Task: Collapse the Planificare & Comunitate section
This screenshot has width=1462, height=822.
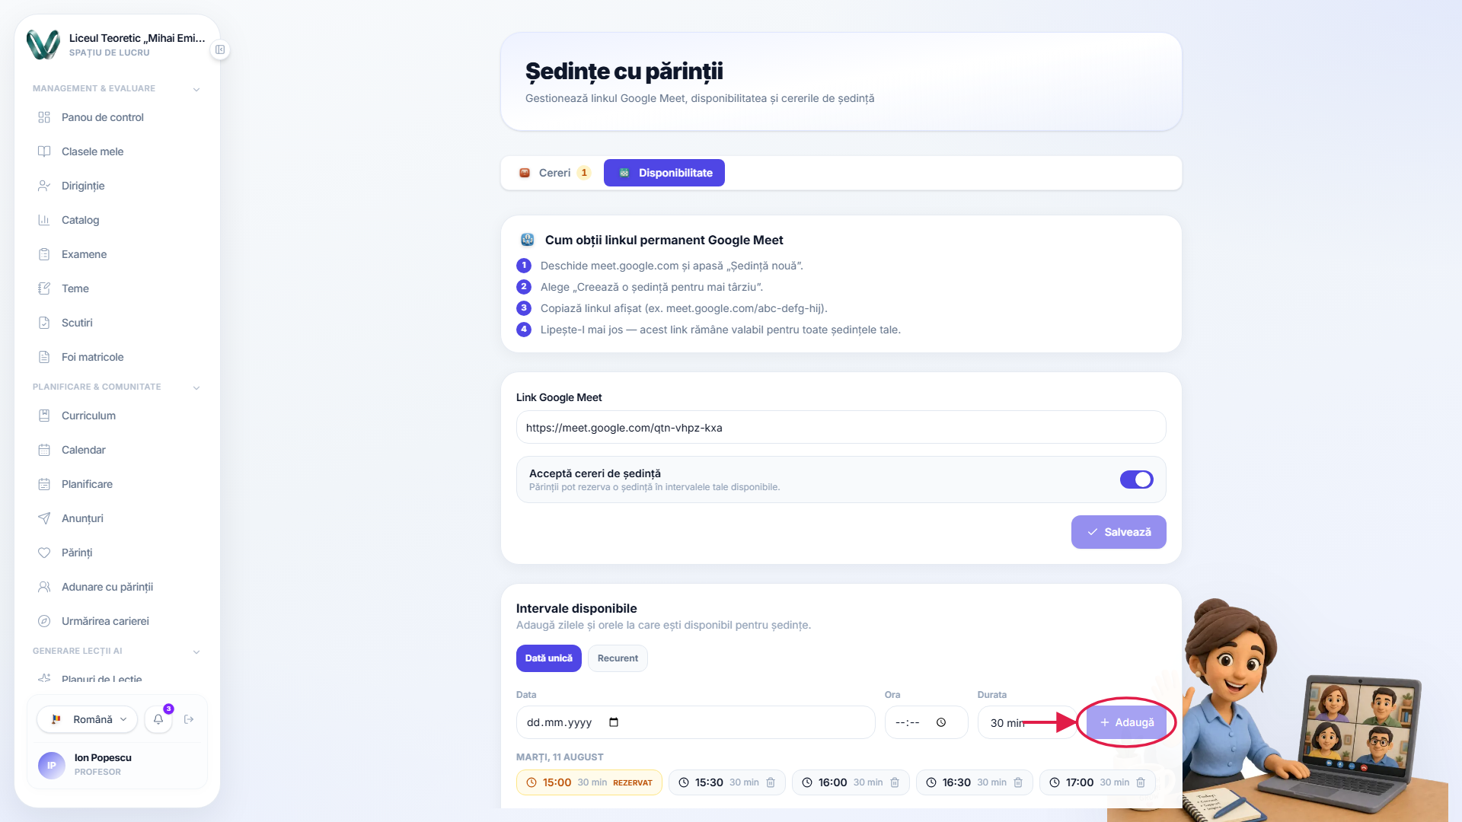Action: (196, 387)
